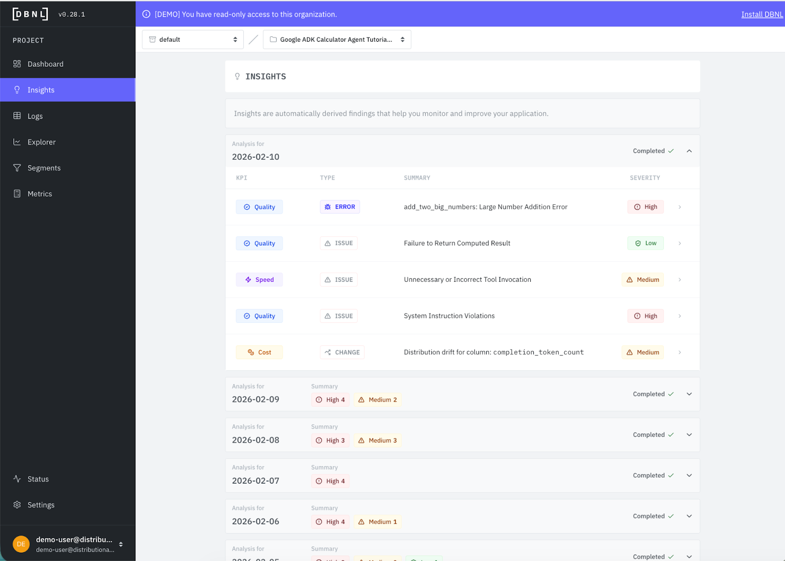Image resolution: width=785 pixels, height=561 pixels.
Task: Open the demo-user account switcher
Action: [68, 544]
